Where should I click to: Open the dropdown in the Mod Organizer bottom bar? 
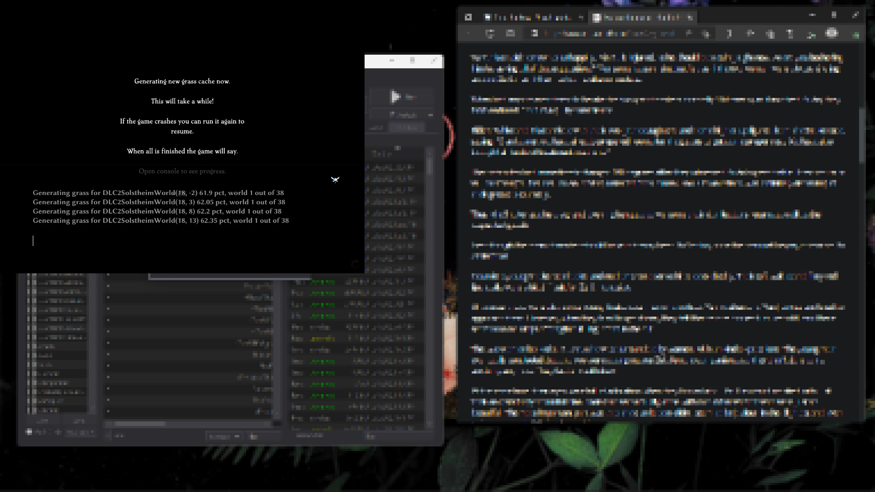point(224,436)
